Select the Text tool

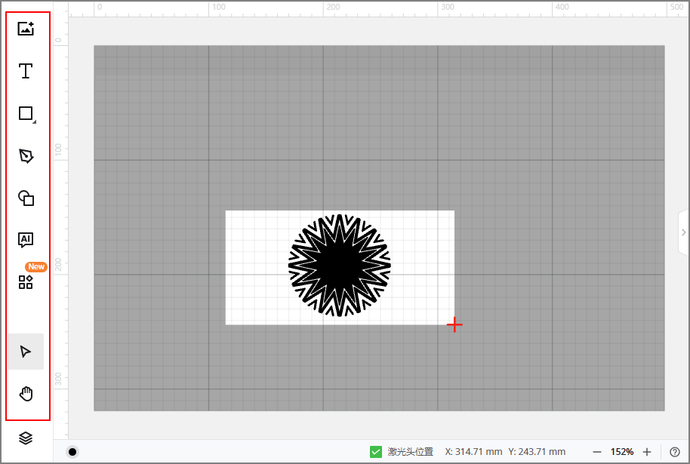[x=26, y=71]
